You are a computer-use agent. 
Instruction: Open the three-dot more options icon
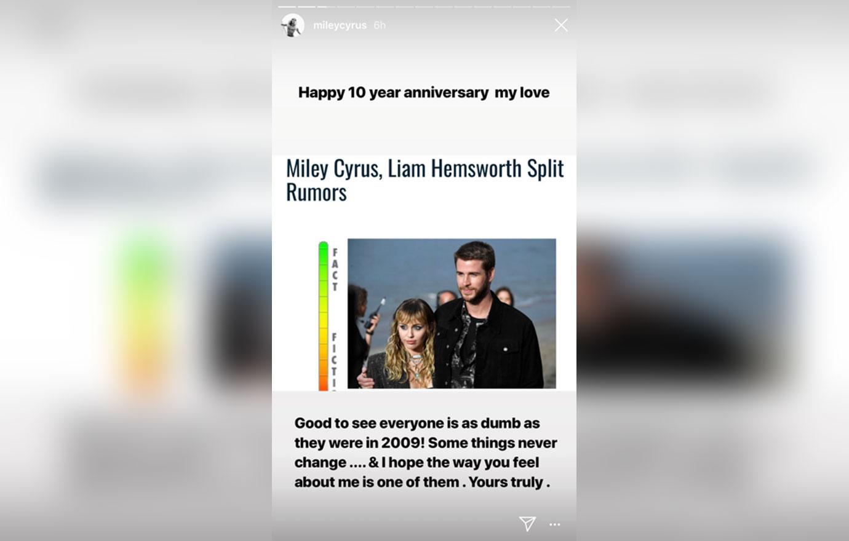pos(555,524)
